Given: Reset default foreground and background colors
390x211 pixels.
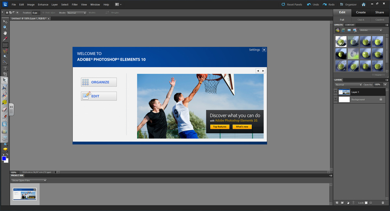Looking at the screenshot, I should (3, 155).
